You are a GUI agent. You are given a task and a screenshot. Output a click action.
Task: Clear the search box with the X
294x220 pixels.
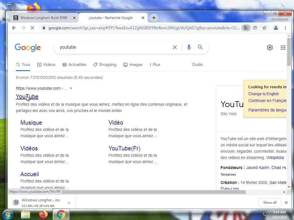[x=175, y=47]
